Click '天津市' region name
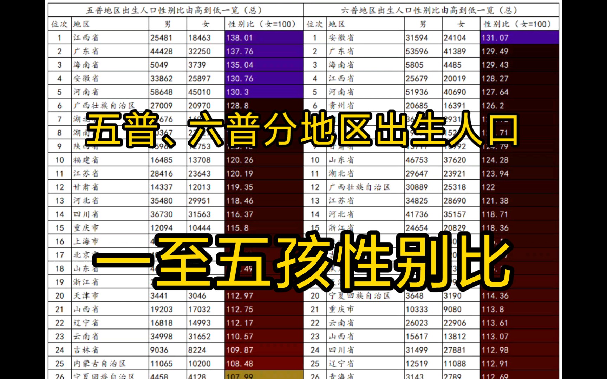Screen dimensions: 607x379 click(86, 296)
